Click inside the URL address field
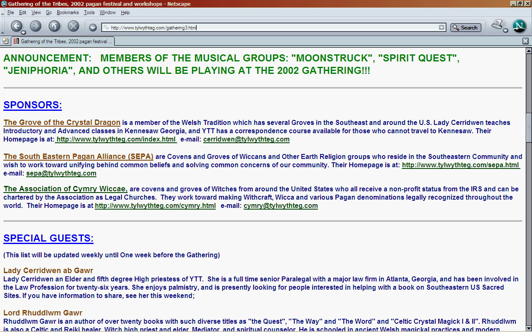The height and width of the screenshot is (332, 532). click(x=274, y=27)
